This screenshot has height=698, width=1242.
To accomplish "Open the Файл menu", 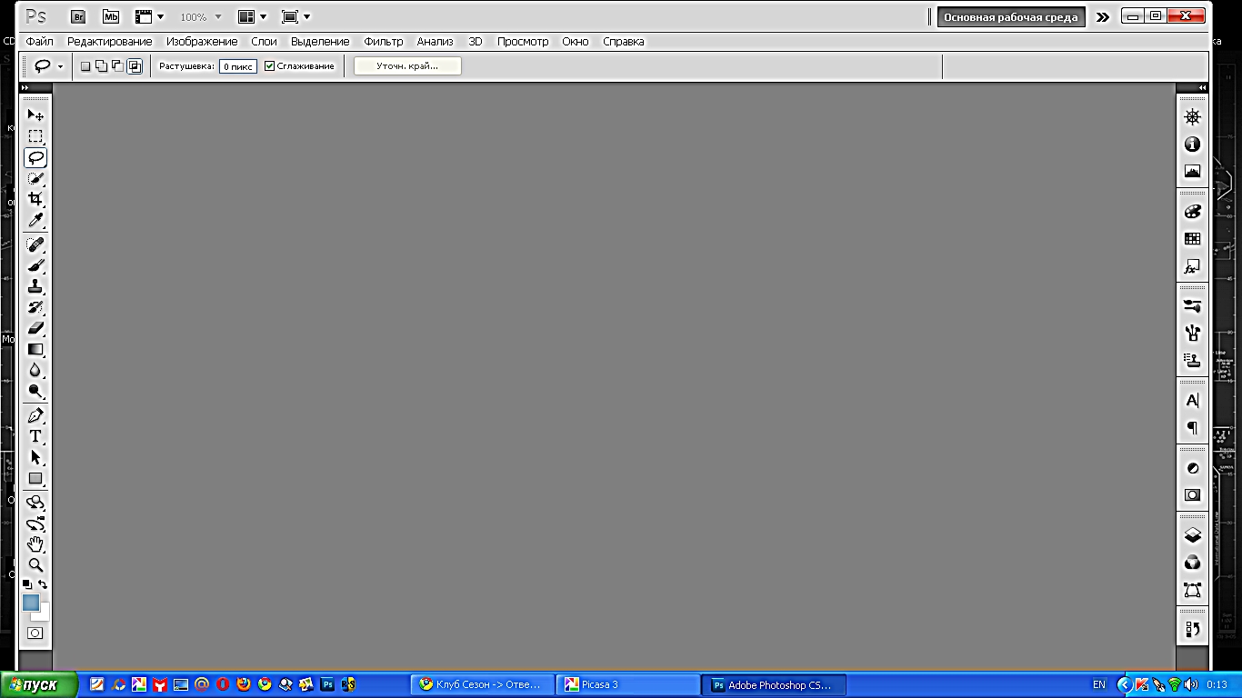I will click(39, 42).
